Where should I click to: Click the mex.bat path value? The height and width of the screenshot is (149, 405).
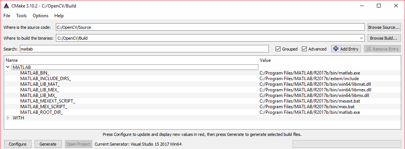tap(307, 107)
